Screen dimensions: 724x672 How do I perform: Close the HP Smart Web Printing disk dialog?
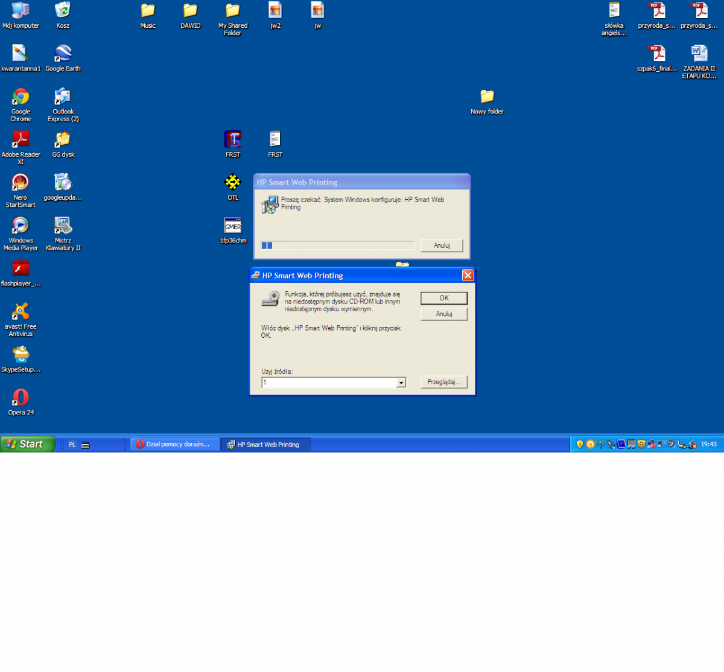pyautogui.click(x=468, y=275)
